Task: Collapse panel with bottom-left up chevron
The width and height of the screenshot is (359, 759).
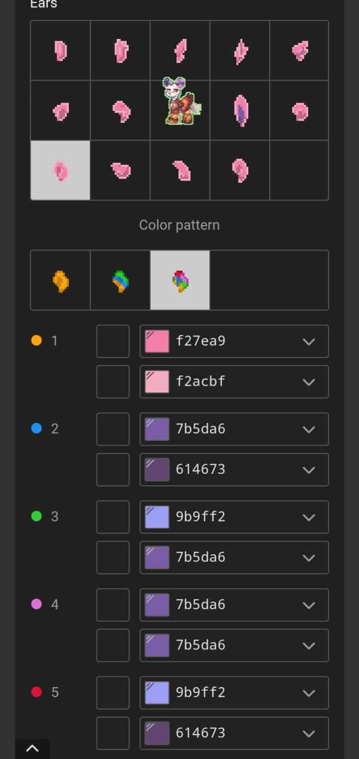Action: click(32, 748)
